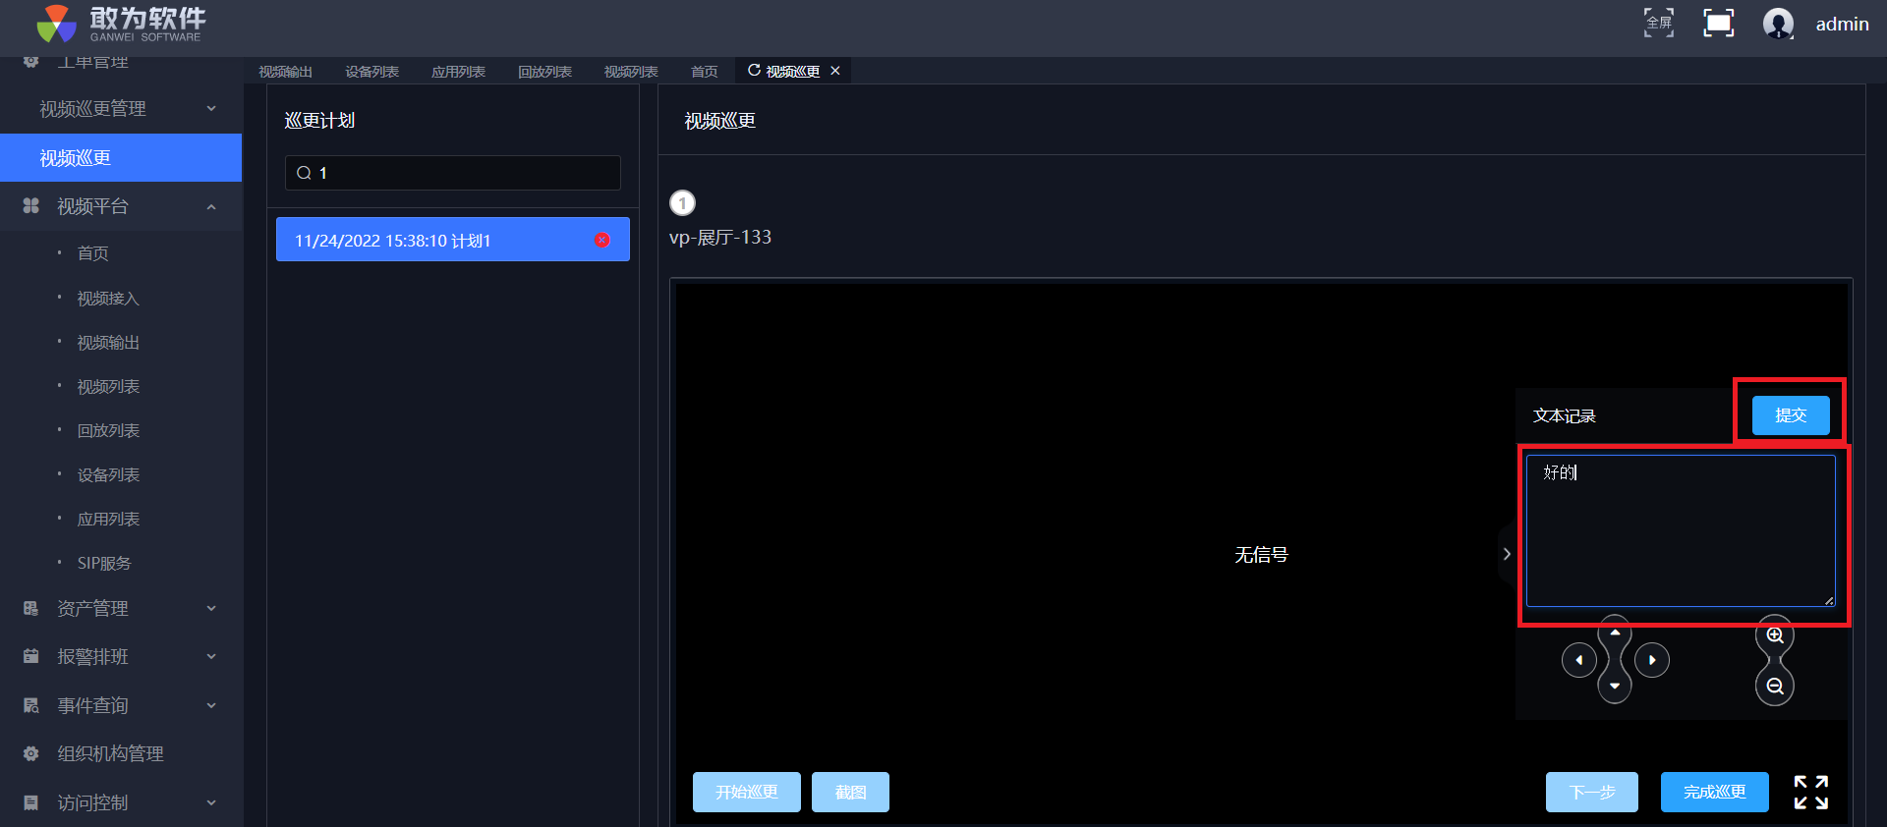
Task: Switch to the 应用列表 tab
Action: point(459,72)
